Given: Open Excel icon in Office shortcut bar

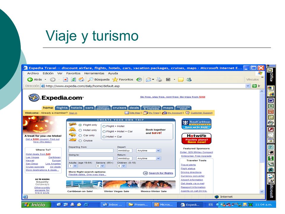Looking at the screenshot, I should tap(271, 106).
